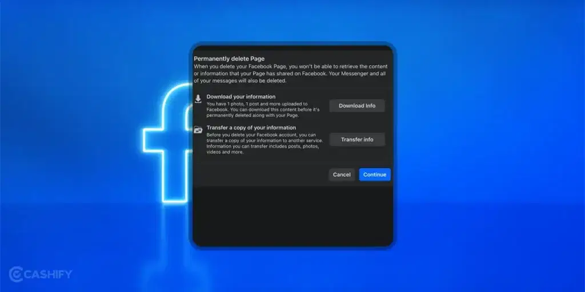Screen dimensions: 585x292
Task: Click the download arrow icon
Action: pyautogui.click(x=198, y=99)
